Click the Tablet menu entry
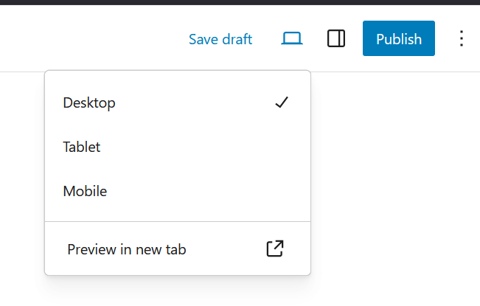This screenshot has width=480, height=306. pyautogui.click(x=82, y=147)
